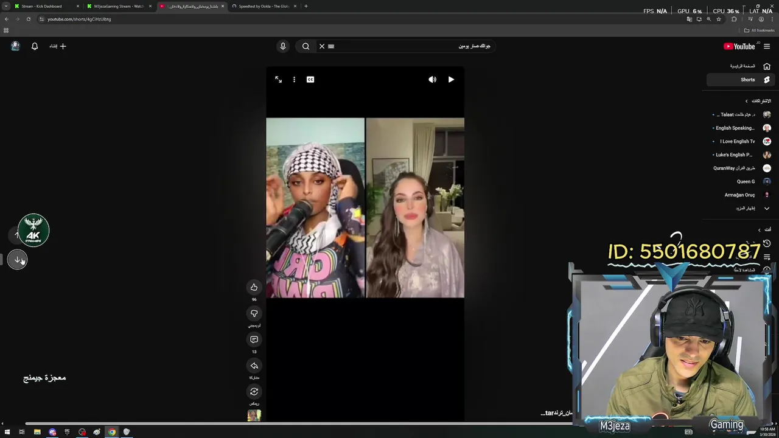The image size is (779, 438).
Task: Play the paused short video
Action: (451, 79)
